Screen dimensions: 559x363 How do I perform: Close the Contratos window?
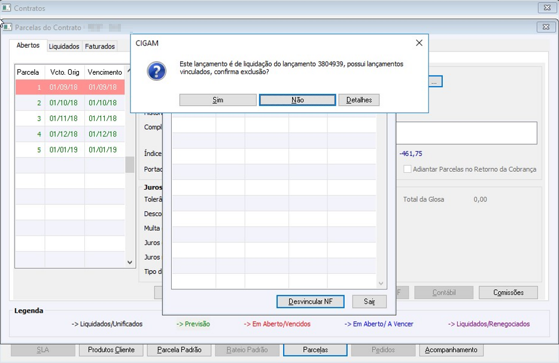(x=547, y=8)
